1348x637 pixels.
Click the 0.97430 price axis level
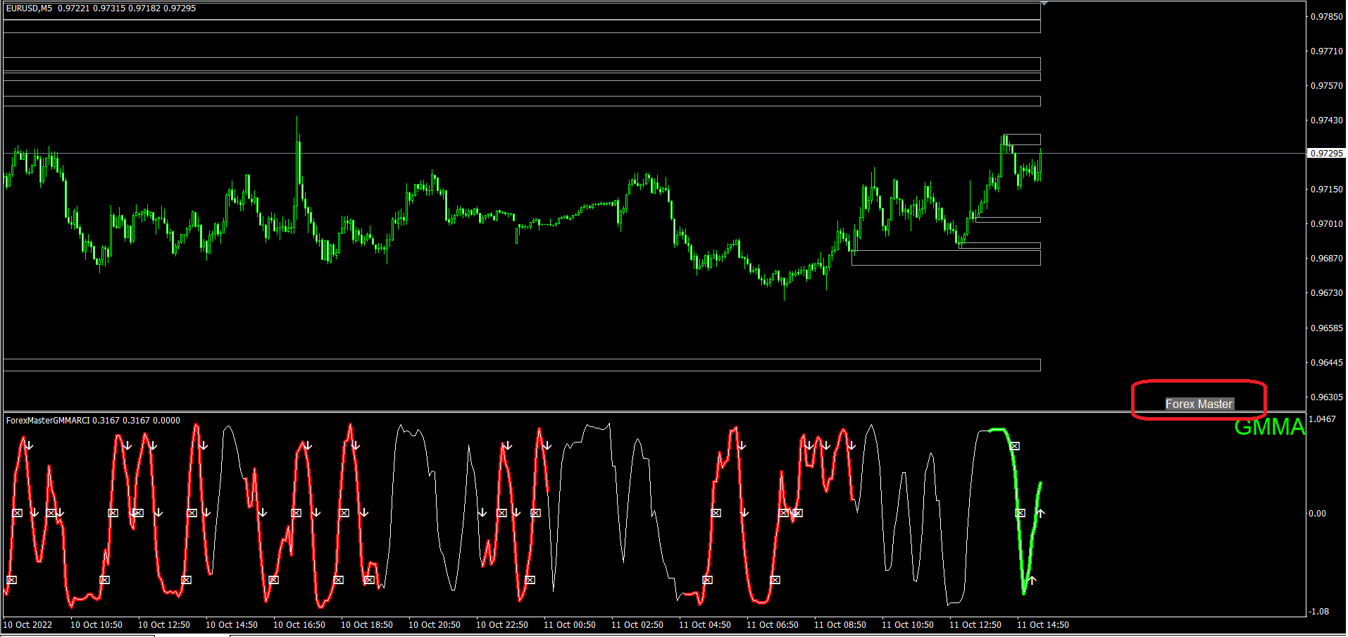[1327, 120]
